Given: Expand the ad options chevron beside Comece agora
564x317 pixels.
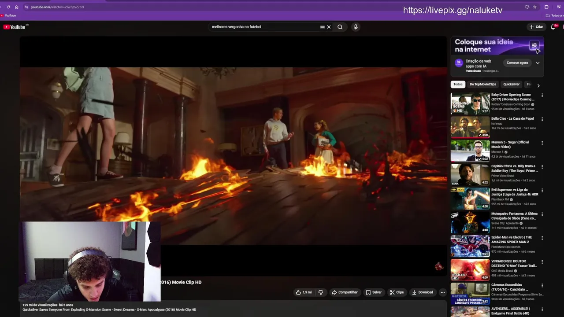Looking at the screenshot, I should tap(538, 63).
